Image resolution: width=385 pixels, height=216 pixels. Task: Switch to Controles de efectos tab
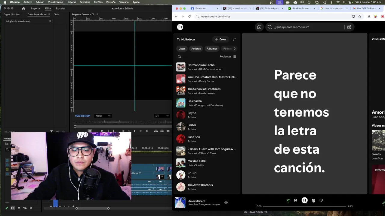click(x=37, y=14)
